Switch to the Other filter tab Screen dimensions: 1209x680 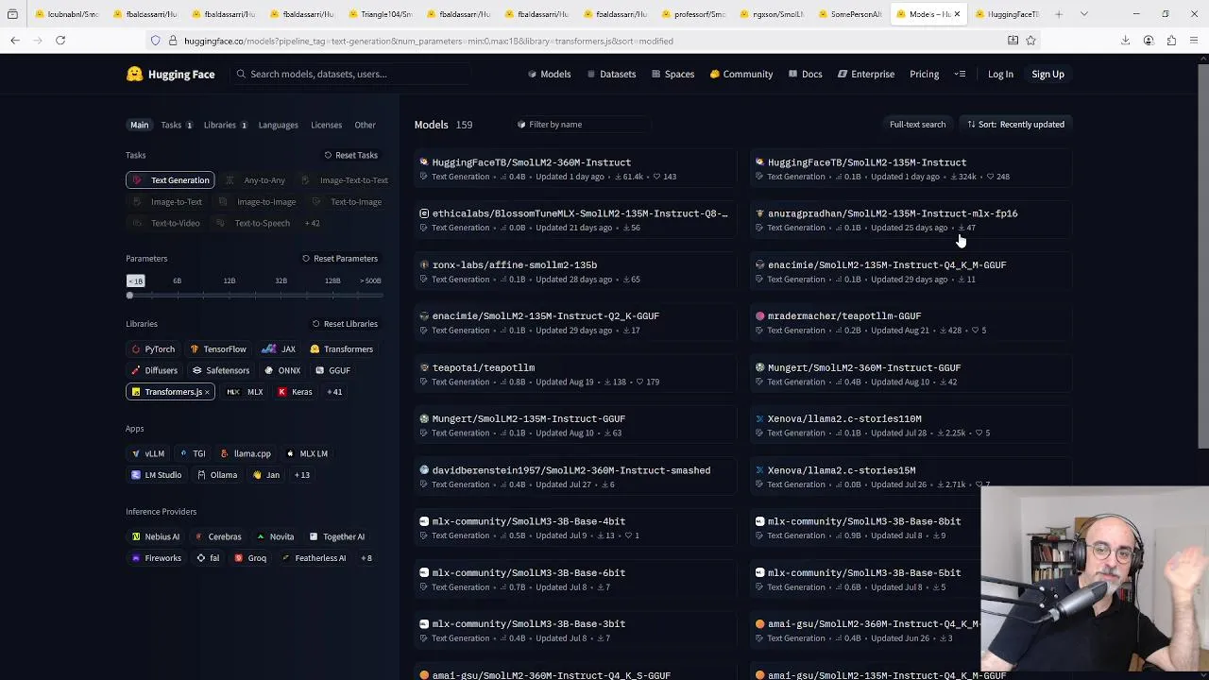[x=365, y=125]
